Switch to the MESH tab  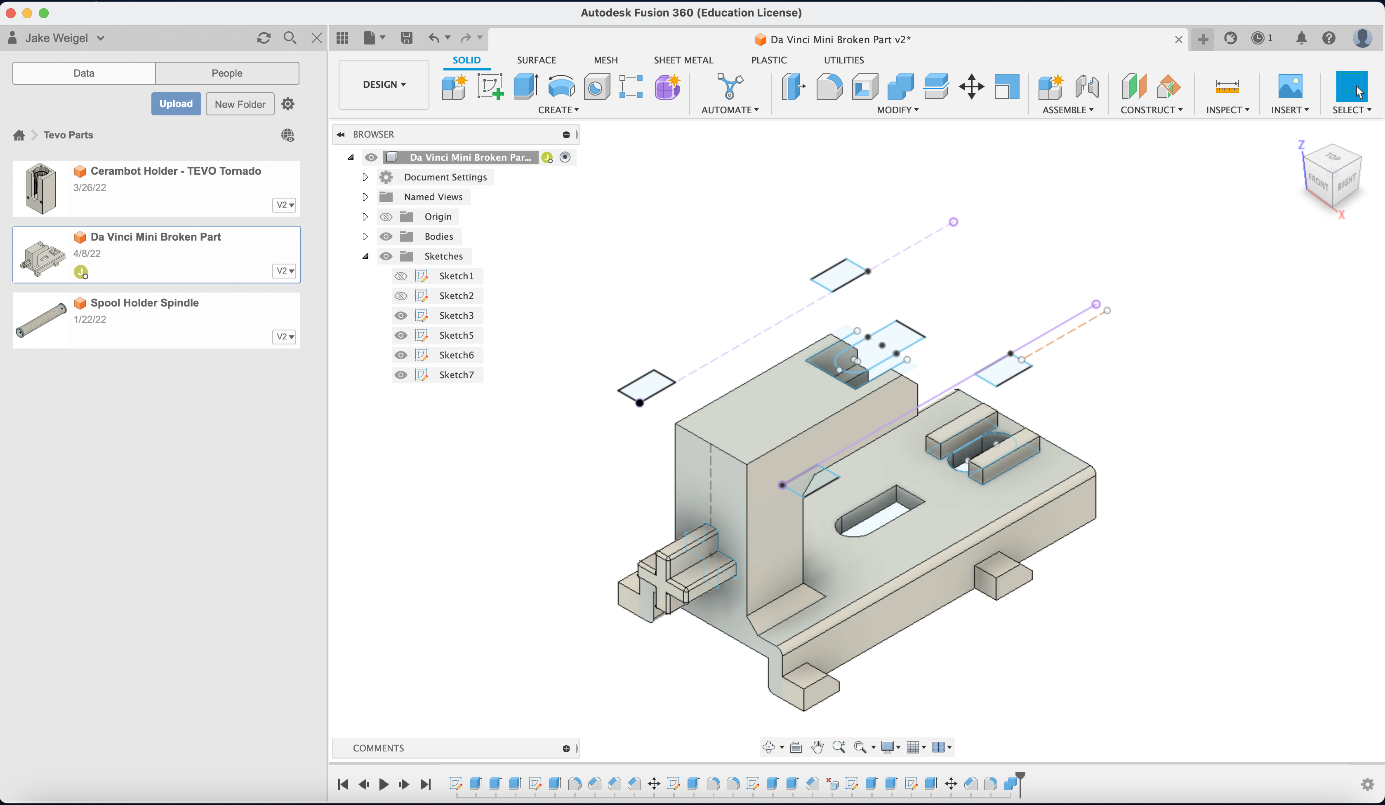pos(605,60)
